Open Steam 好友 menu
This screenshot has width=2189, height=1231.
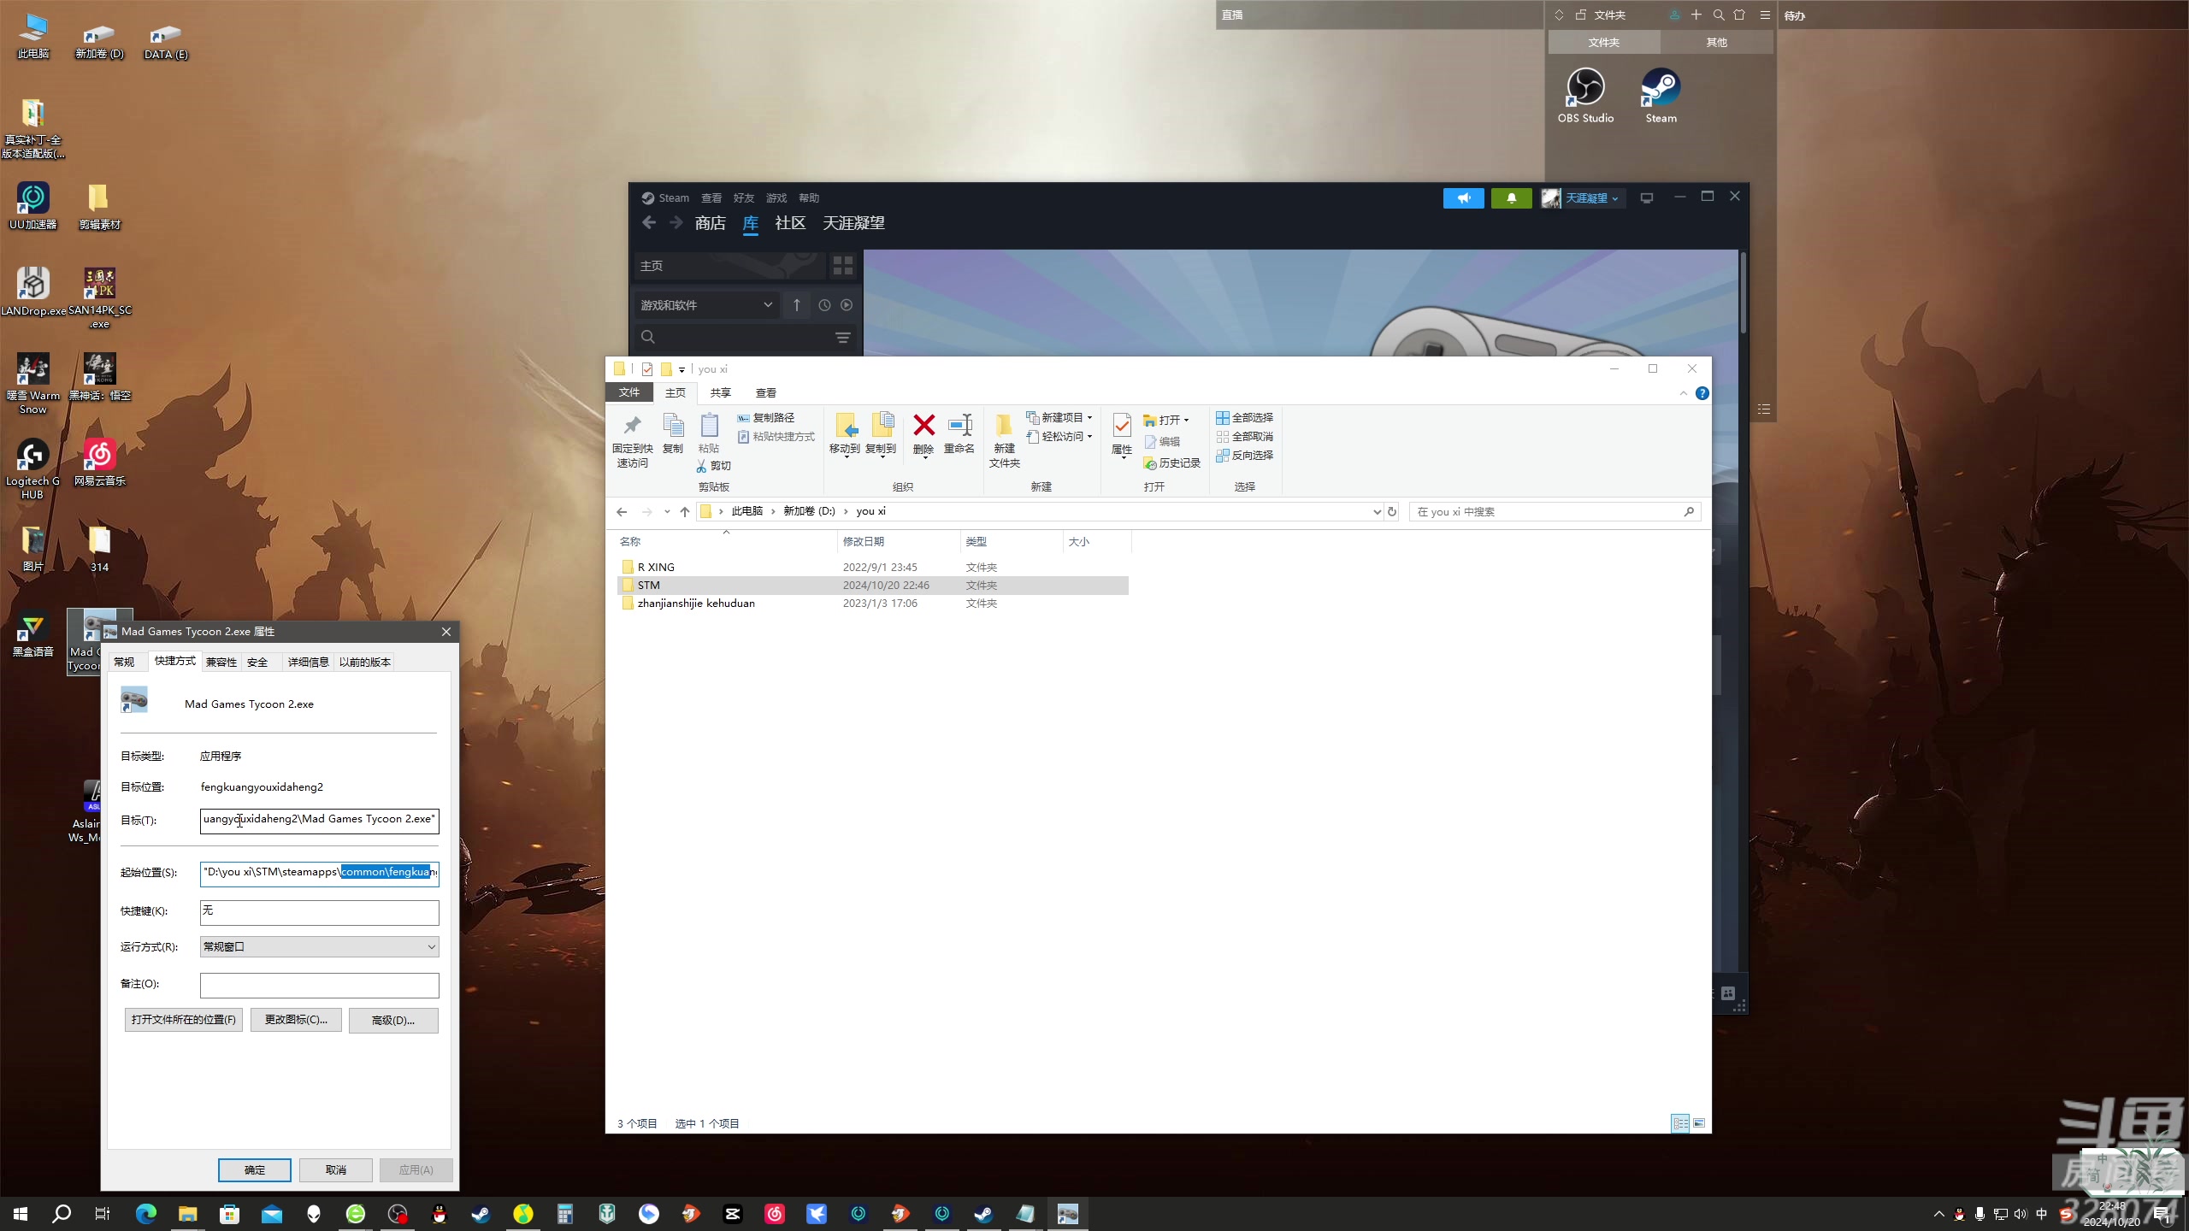pos(743,198)
